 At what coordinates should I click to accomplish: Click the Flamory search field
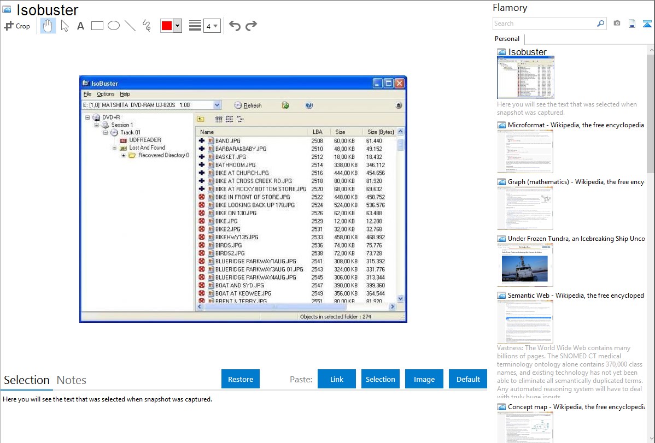point(544,23)
